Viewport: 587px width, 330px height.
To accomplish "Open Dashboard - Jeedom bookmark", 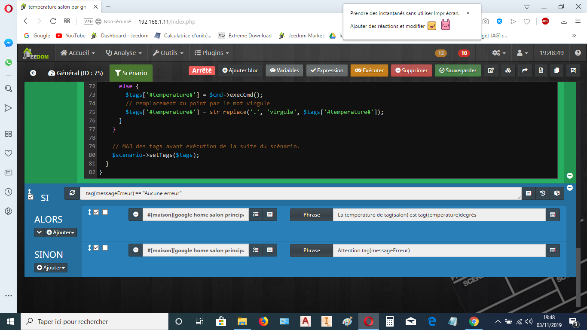I will [x=120, y=36].
